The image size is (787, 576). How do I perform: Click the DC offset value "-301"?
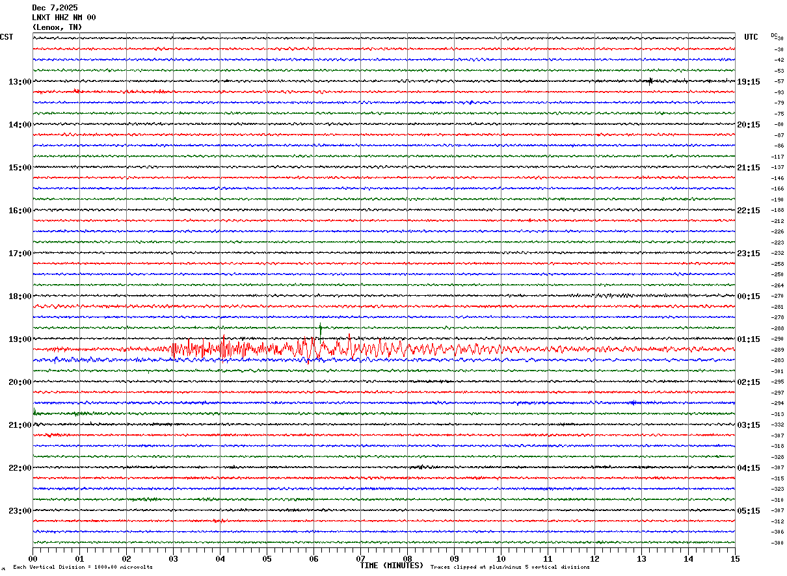coord(777,371)
